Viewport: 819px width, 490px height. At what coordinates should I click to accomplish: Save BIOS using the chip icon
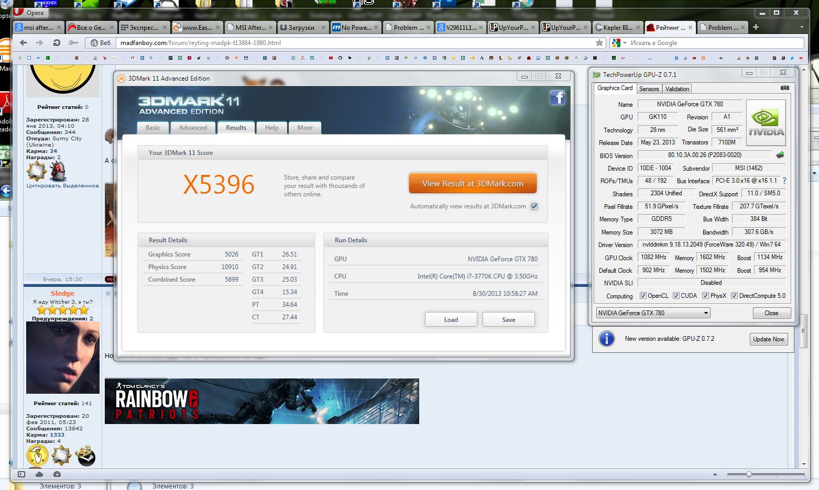pos(780,155)
